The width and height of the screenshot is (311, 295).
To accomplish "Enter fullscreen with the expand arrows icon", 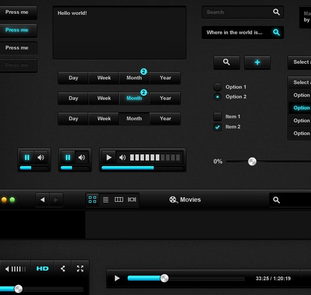I will click(x=80, y=269).
